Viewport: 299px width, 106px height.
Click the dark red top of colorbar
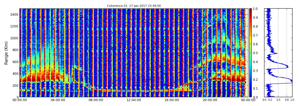pyautogui.click(x=250, y=10)
